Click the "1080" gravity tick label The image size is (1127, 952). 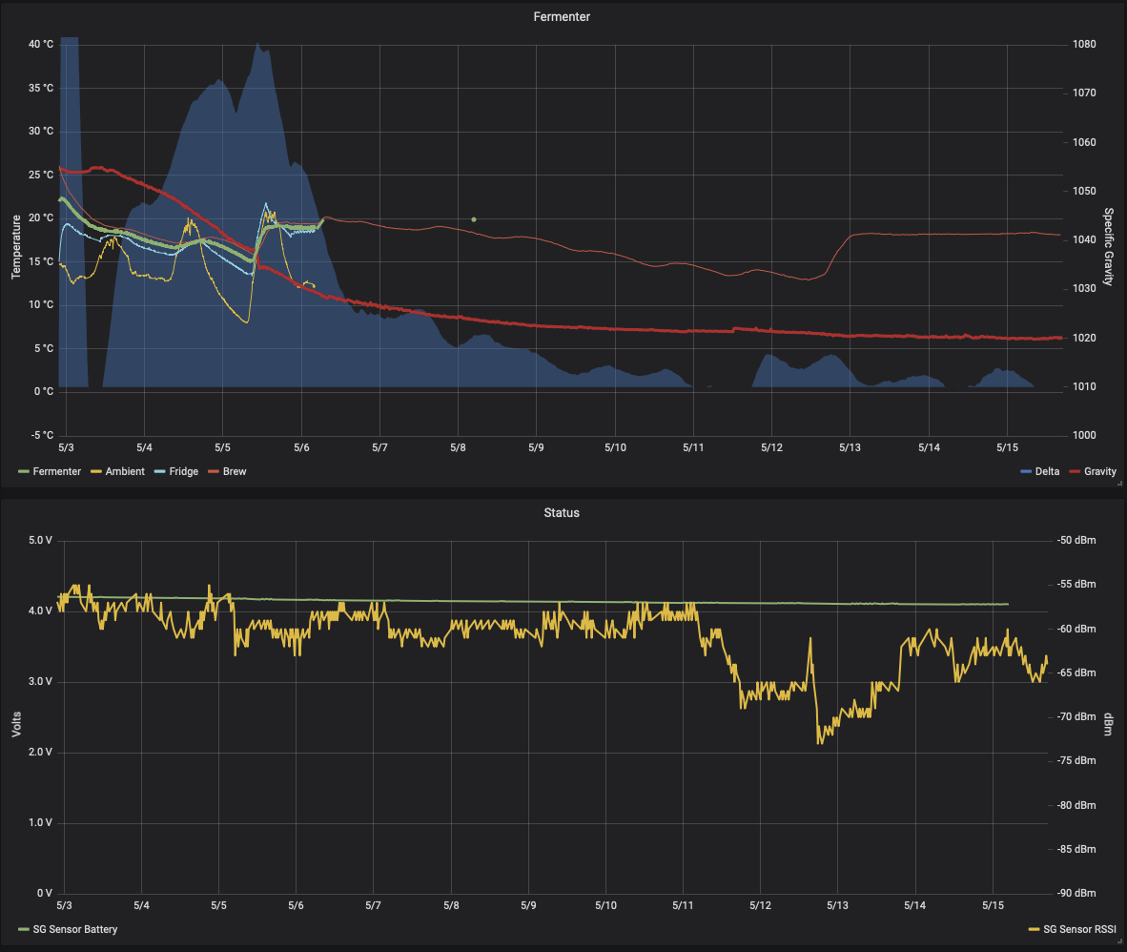coord(1085,44)
